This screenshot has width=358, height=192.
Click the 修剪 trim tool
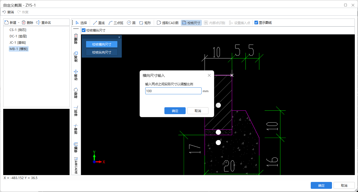[76, 129]
